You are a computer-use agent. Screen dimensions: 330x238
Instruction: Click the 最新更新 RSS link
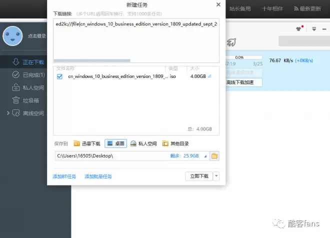(x=307, y=8)
